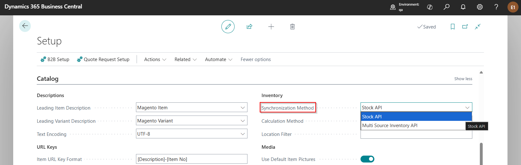Open the Text Encoding dropdown
Image resolution: width=521 pixels, height=165 pixels.
[x=242, y=134]
